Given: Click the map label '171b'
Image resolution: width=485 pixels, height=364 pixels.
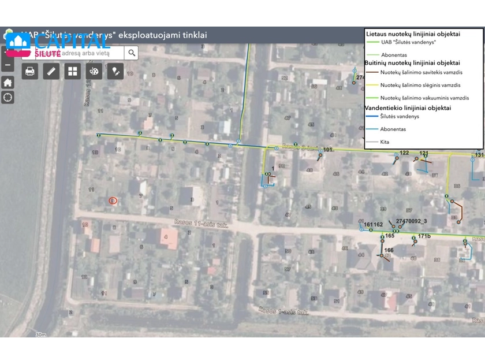Looking at the screenshot, I should pyautogui.click(x=424, y=236).
